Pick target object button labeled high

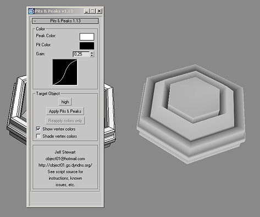point(65,102)
